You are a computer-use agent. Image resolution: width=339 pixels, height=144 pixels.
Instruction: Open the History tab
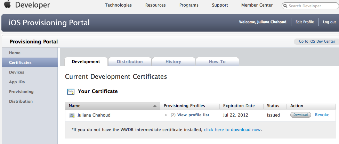(x=173, y=62)
